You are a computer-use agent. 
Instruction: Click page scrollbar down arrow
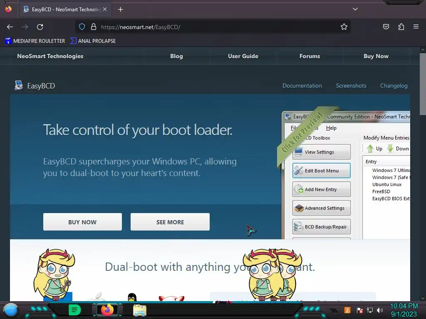point(423,298)
